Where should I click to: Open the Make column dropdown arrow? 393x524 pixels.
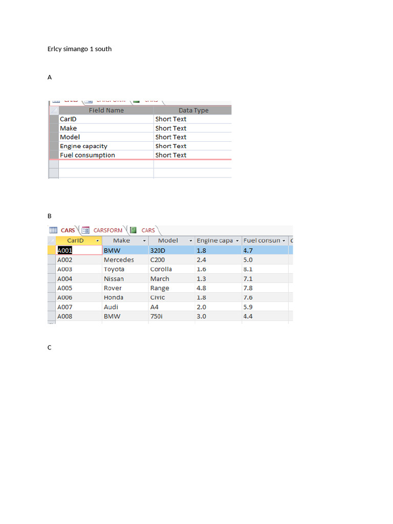(144, 241)
